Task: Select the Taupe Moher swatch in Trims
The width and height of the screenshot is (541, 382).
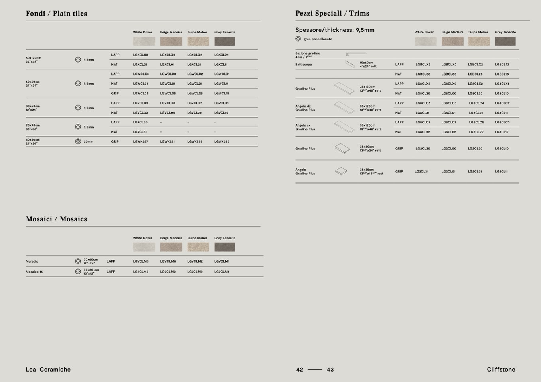Action: (x=479, y=41)
